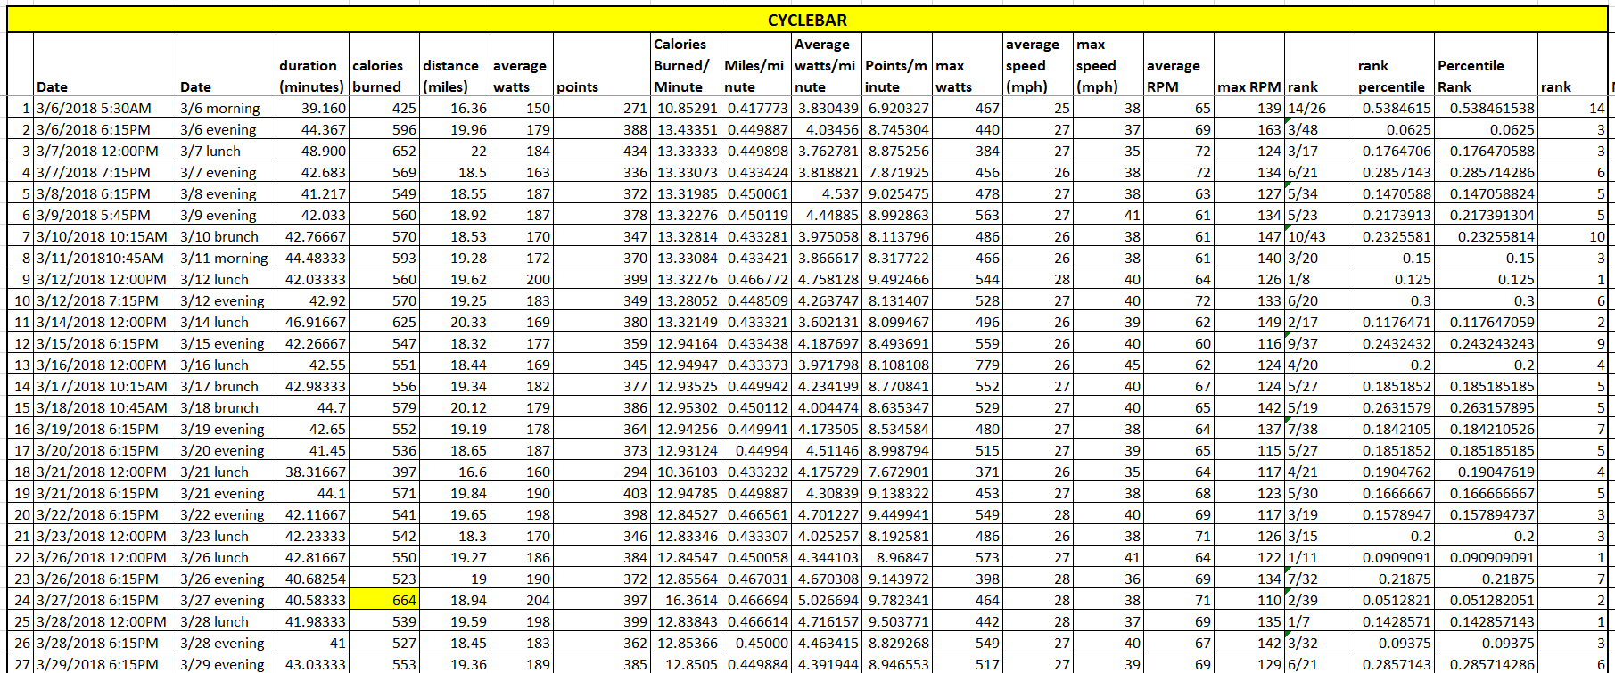Select the 45 max speed cell
The image size is (1615, 673).
click(1108, 365)
